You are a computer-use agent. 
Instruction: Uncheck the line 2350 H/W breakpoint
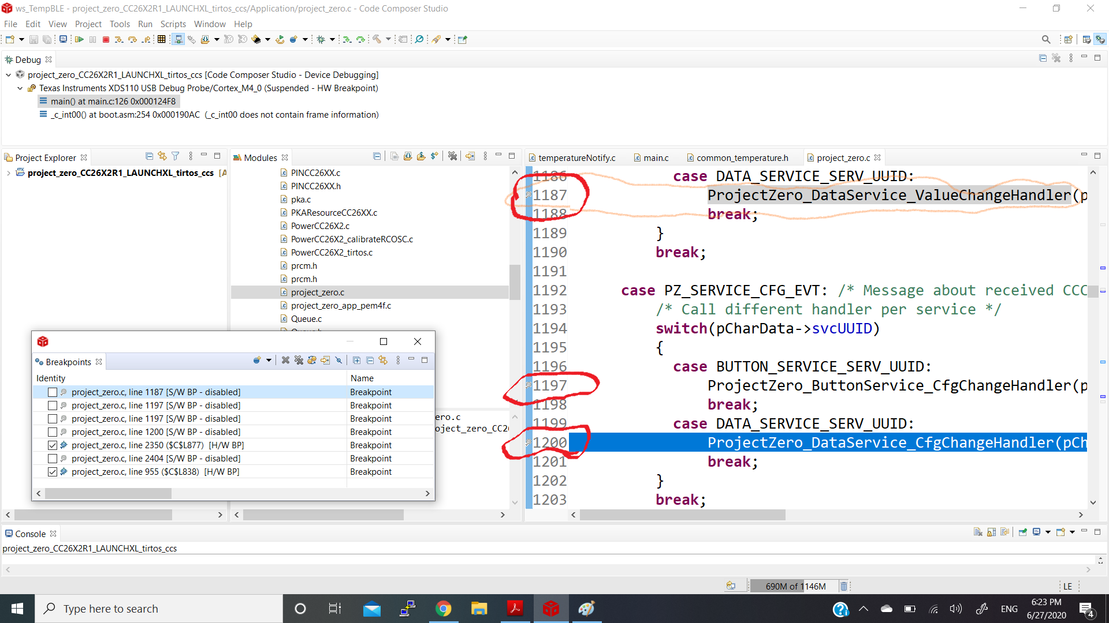[53, 445]
